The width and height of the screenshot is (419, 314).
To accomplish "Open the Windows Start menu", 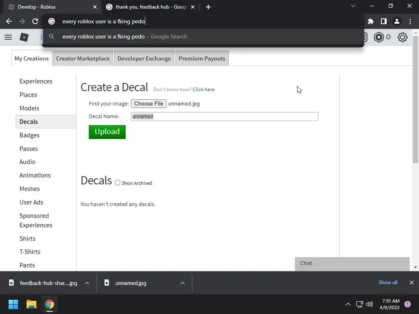I will pos(13,304).
